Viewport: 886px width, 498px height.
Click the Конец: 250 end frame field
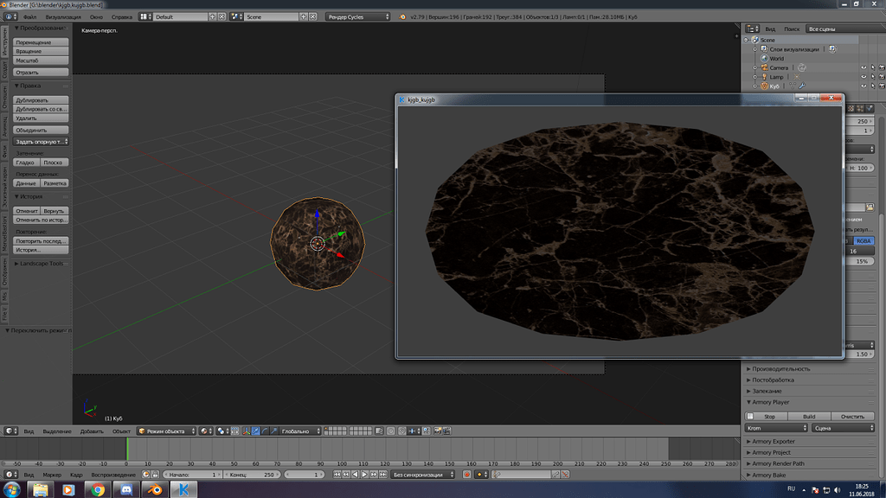pyautogui.click(x=251, y=475)
